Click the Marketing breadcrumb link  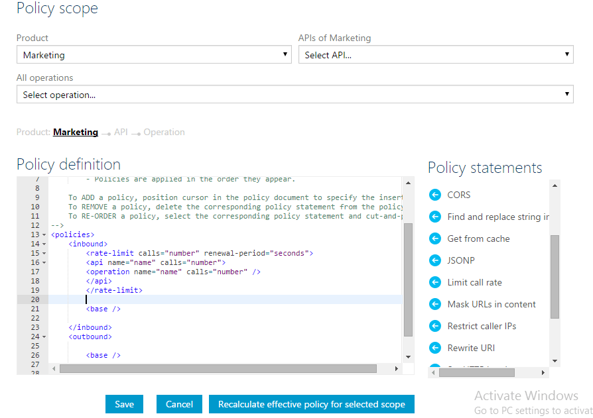(76, 132)
